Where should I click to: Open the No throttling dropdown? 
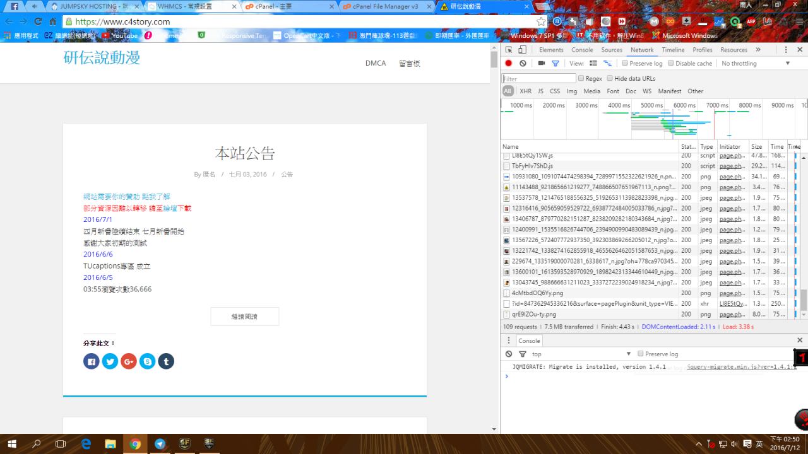(x=755, y=63)
